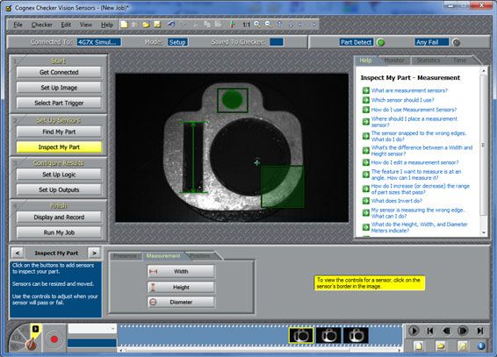Click the green circle presence sensor in image
This screenshot has height=357, width=497.
pyautogui.click(x=233, y=100)
